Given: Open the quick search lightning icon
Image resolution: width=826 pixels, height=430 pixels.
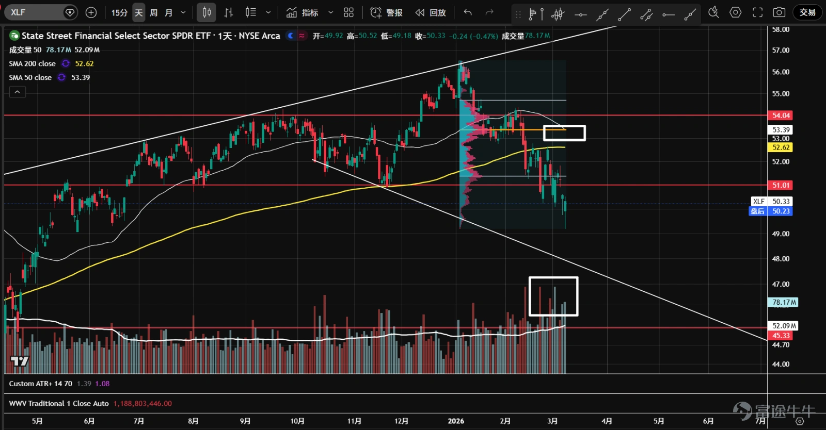Looking at the screenshot, I should coord(713,12).
